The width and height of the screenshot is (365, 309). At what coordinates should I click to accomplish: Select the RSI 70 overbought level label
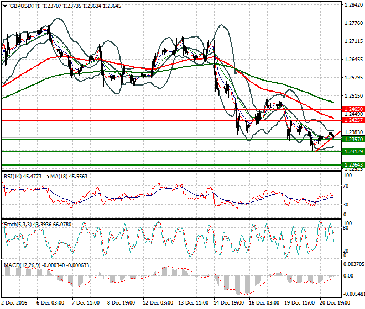[x=346, y=186]
